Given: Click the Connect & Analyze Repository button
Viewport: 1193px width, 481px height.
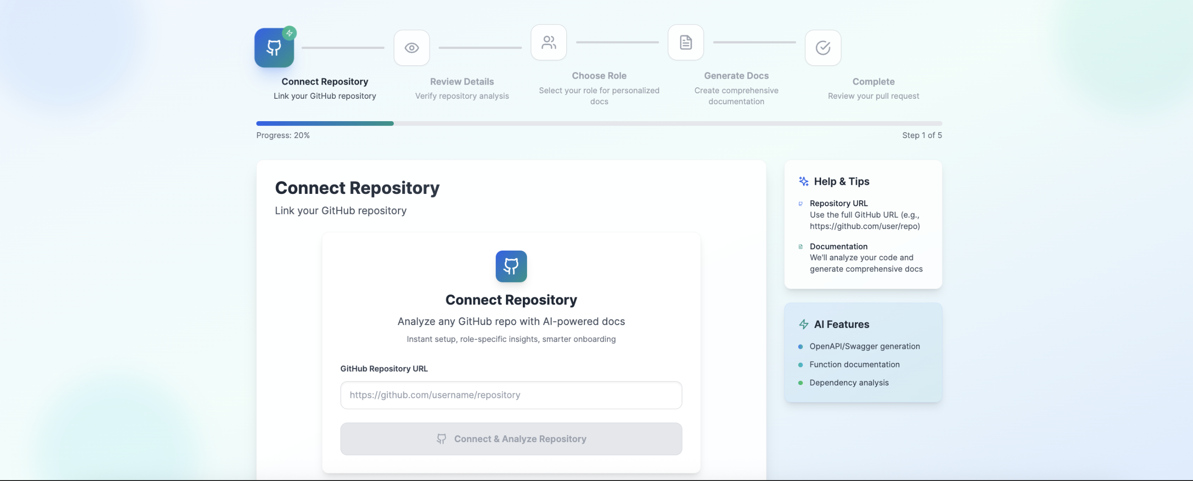Looking at the screenshot, I should 511,439.
